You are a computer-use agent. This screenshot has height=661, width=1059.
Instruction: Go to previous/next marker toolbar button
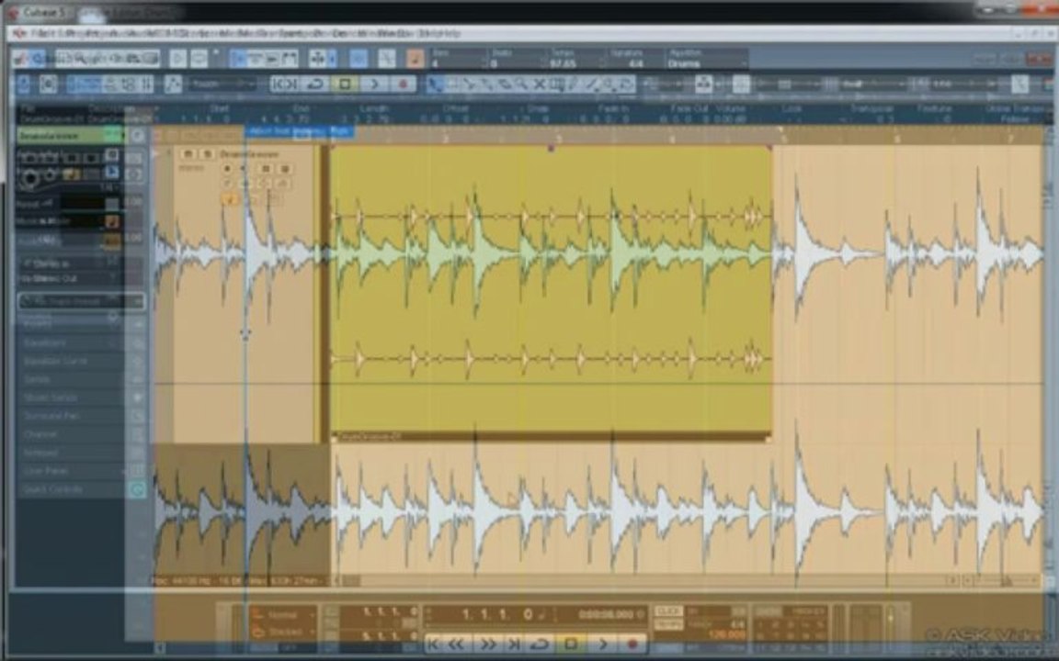pos(285,84)
